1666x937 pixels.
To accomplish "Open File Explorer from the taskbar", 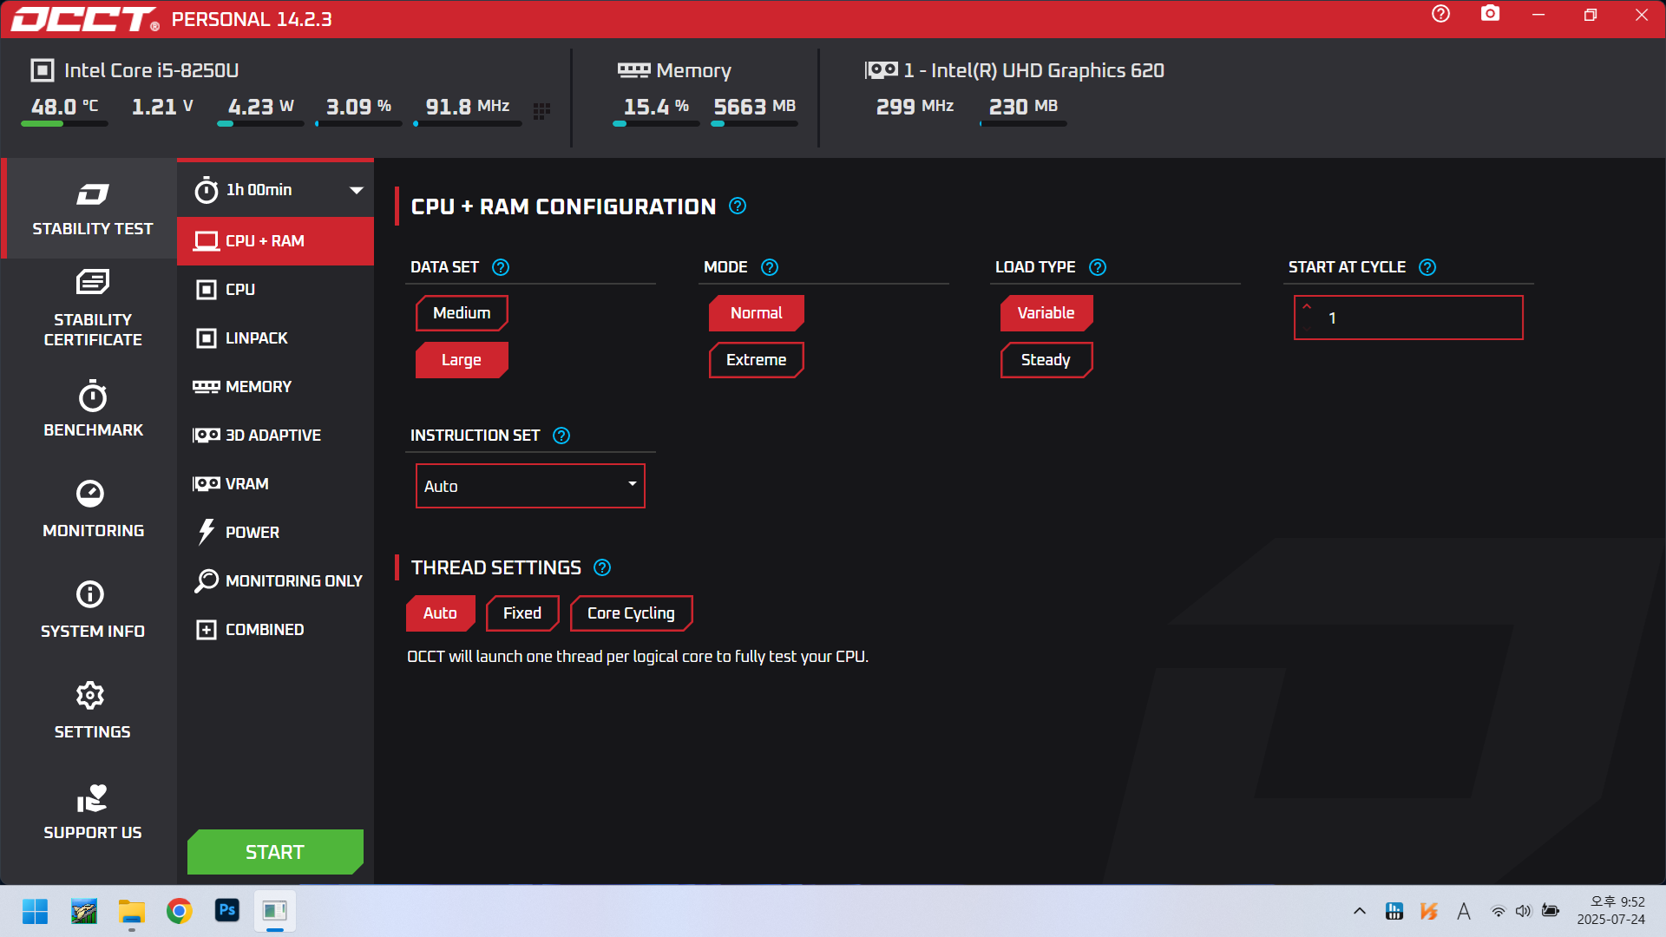I will (132, 911).
